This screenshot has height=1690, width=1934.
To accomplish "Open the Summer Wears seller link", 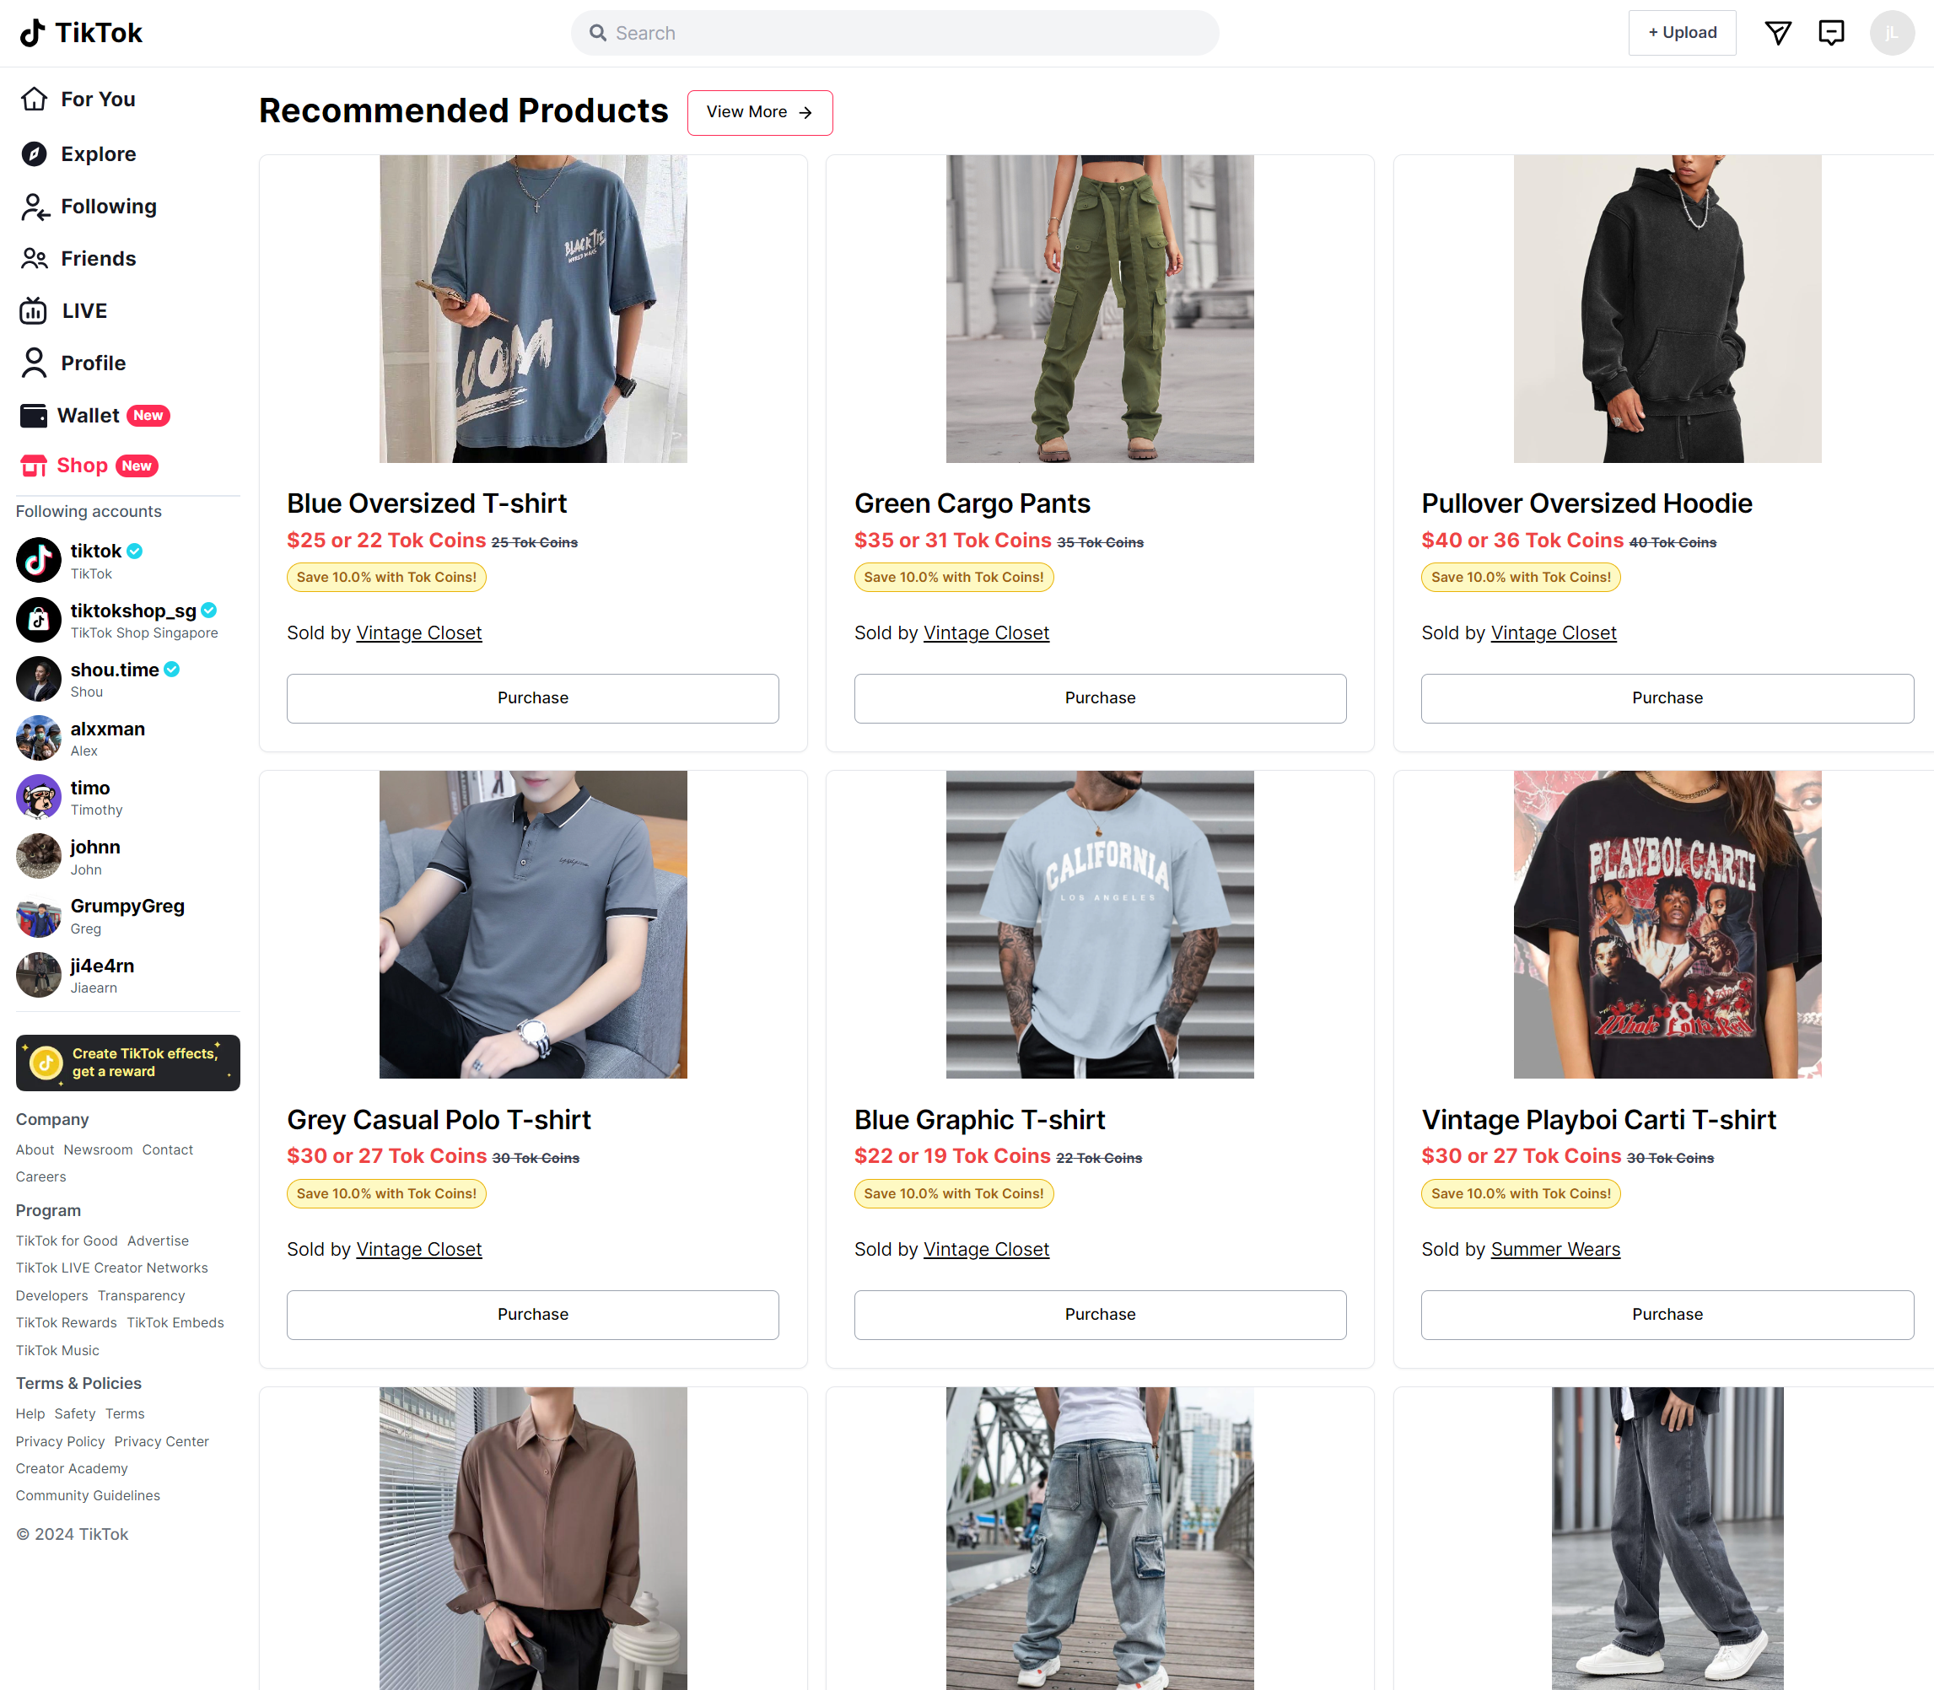I will 1554,1249.
